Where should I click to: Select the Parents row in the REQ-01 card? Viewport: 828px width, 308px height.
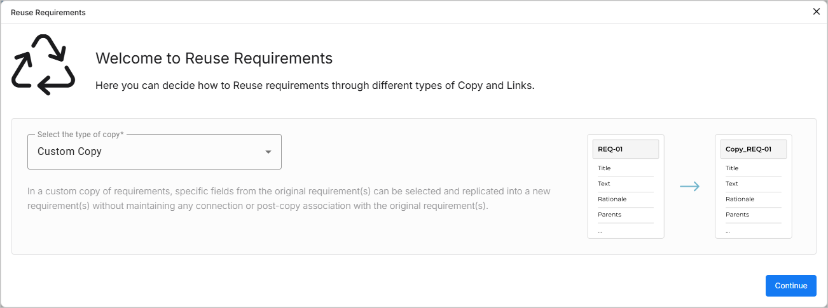(625, 215)
